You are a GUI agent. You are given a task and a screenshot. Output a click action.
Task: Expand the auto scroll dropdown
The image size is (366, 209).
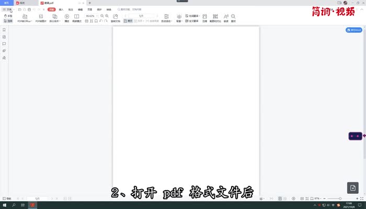(x=166, y=18)
